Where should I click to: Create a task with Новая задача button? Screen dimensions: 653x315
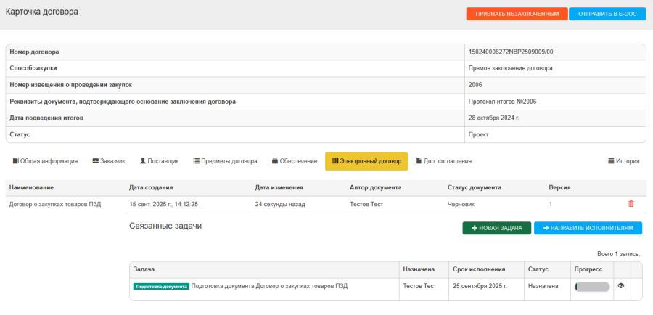(496, 228)
